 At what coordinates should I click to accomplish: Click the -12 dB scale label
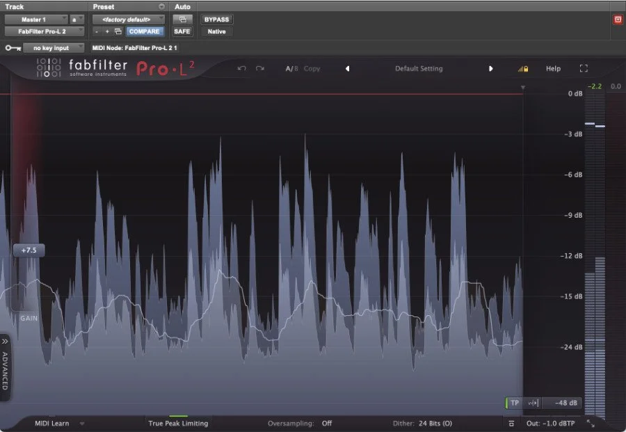click(572, 255)
